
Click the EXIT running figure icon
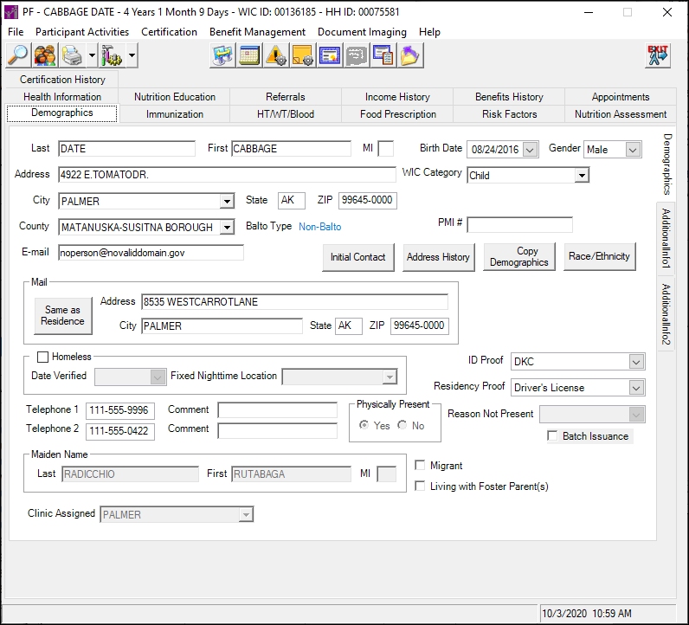click(658, 55)
